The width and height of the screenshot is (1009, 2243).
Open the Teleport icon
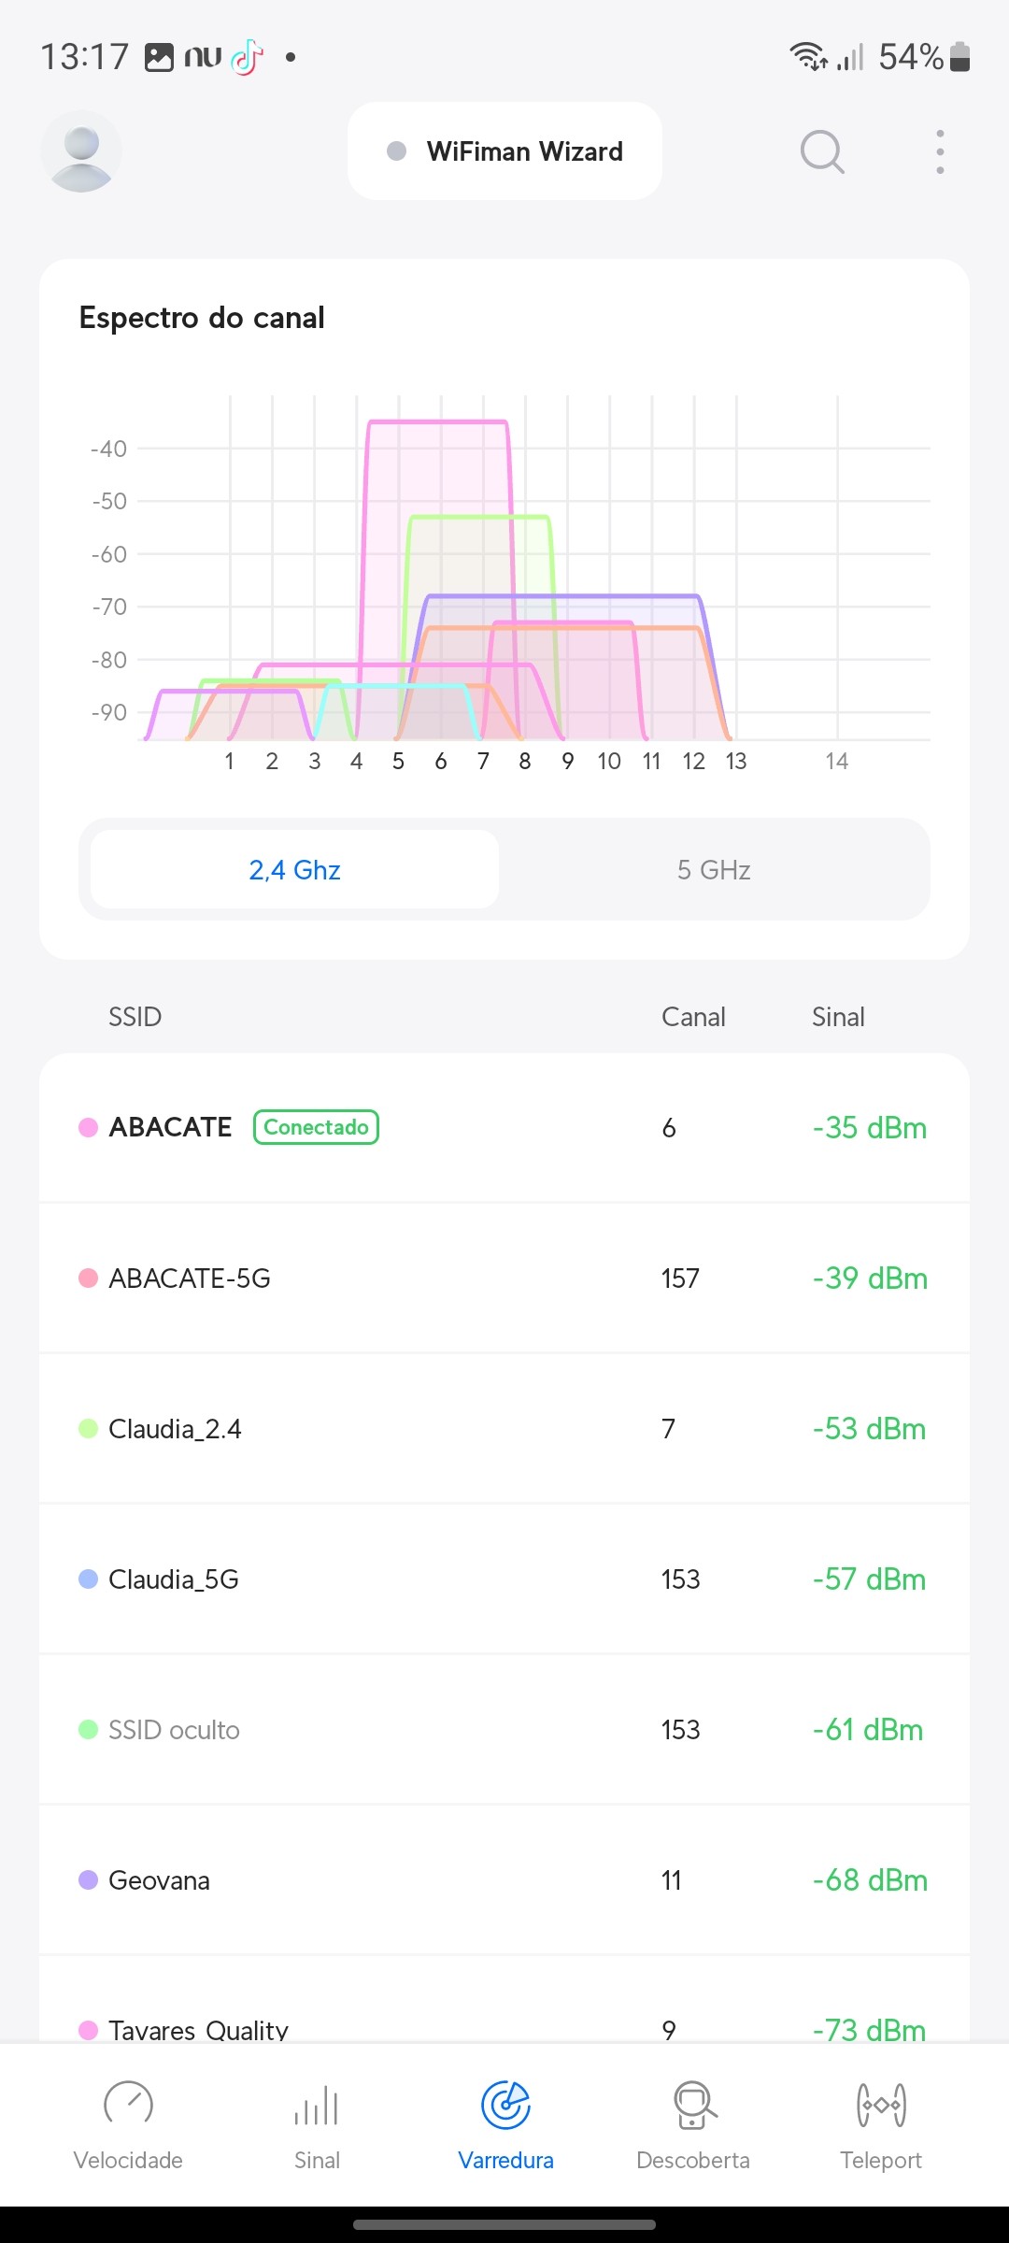pyautogui.click(x=881, y=2106)
